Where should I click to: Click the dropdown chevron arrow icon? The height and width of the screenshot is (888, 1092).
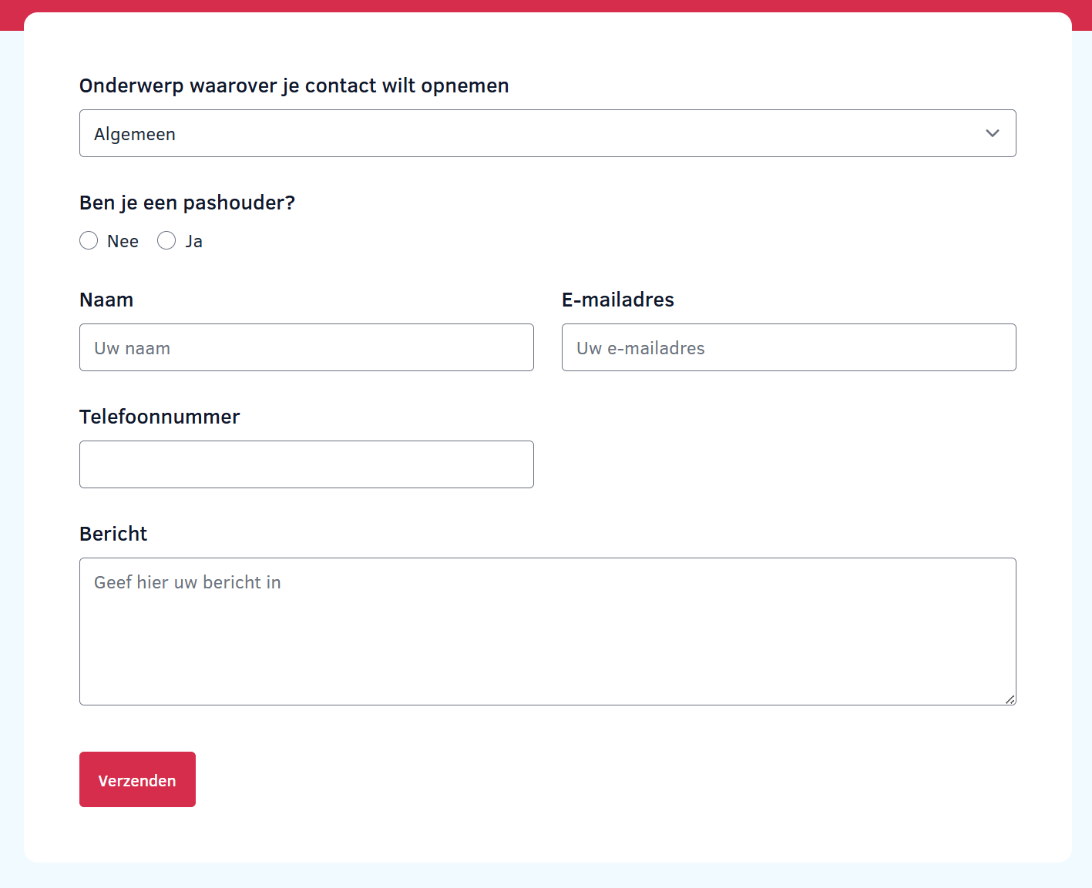click(x=992, y=133)
